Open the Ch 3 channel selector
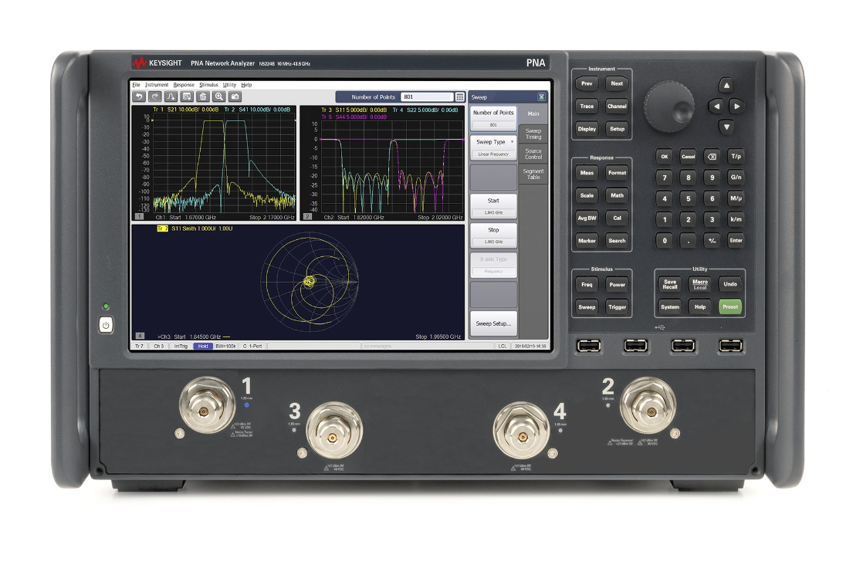 click(x=158, y=347)
